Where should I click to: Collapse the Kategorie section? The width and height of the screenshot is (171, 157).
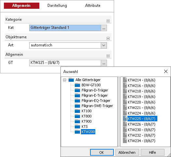pyautogui.click(x=108, y=21)
